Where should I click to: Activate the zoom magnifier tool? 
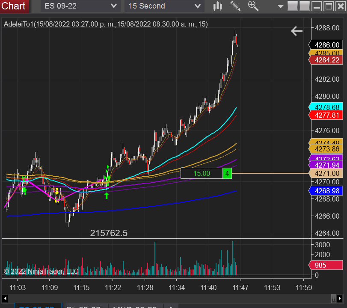point(253,6)
